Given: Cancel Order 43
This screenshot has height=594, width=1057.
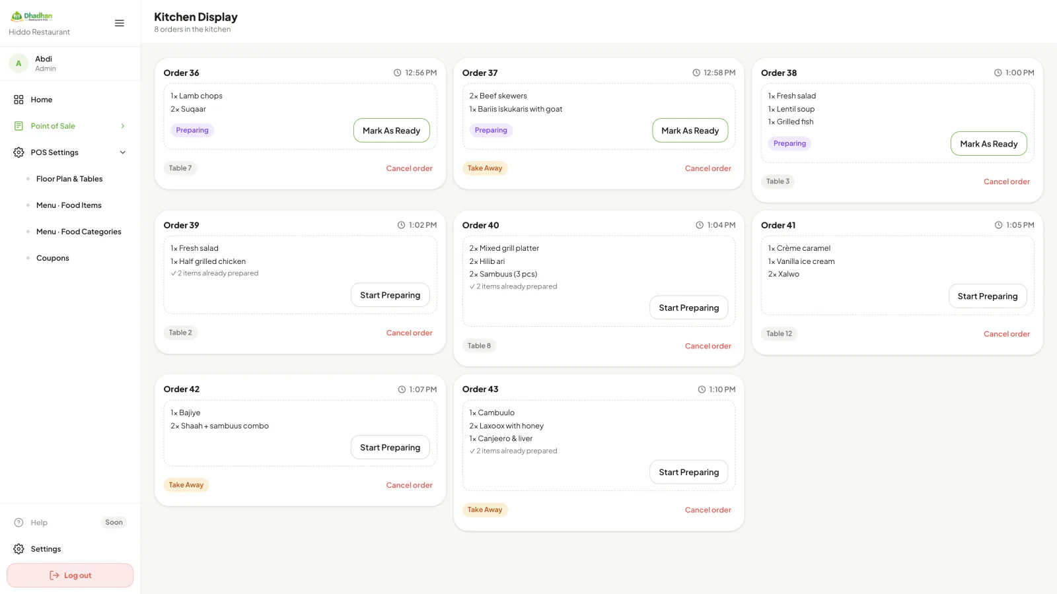Looking at the screenshot, I should [x=708, y=510].
